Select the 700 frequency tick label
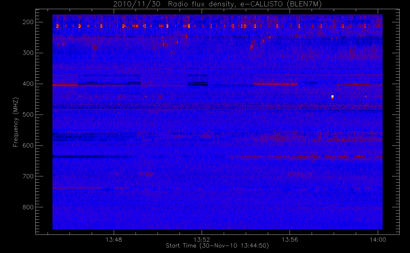 click(28, 176)
